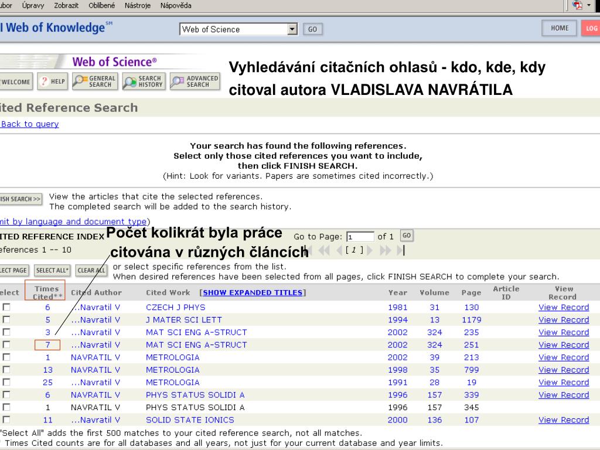Open View Record for J MATER SCI LETT
Screen dimensions: 600x450
[564, 320]
